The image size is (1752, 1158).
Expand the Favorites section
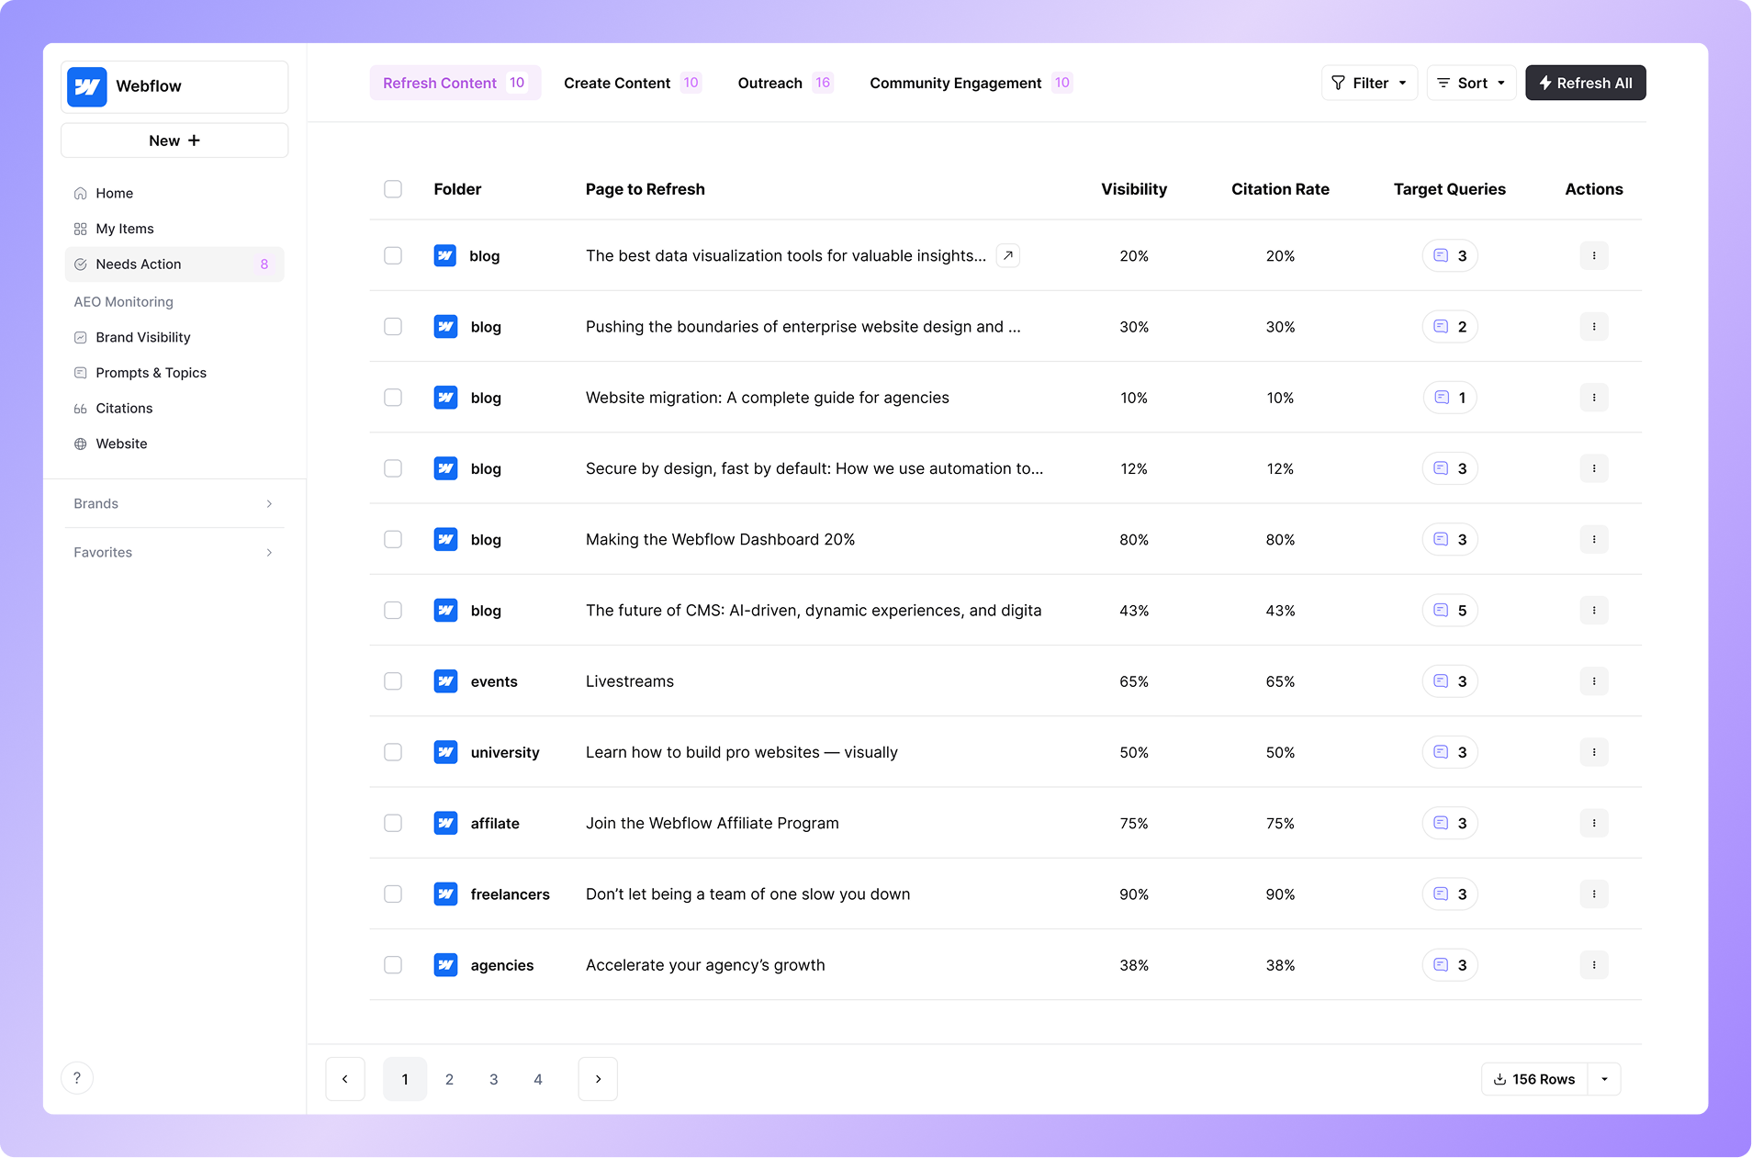click(174, 552)
